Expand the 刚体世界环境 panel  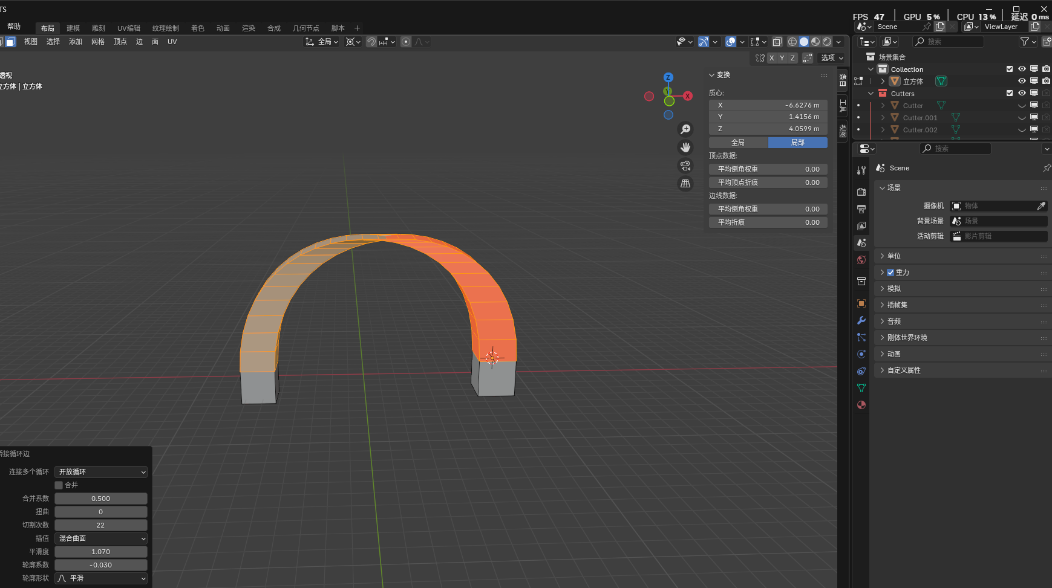[x=907, y=338]
